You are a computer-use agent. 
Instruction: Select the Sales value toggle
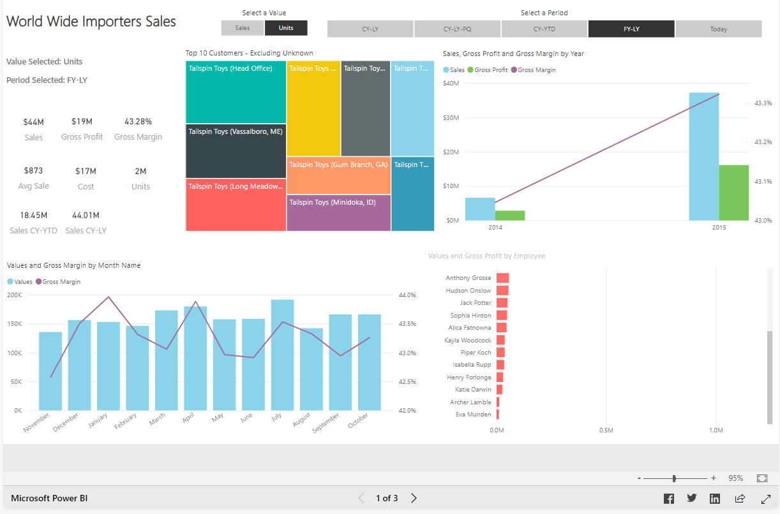[243, 28]
